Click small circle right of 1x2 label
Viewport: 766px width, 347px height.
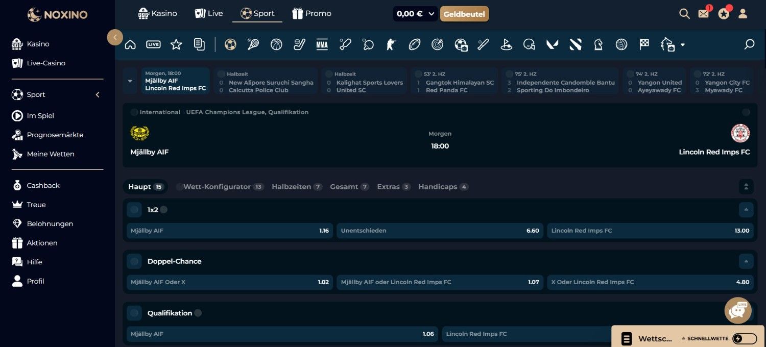point(163,210)
